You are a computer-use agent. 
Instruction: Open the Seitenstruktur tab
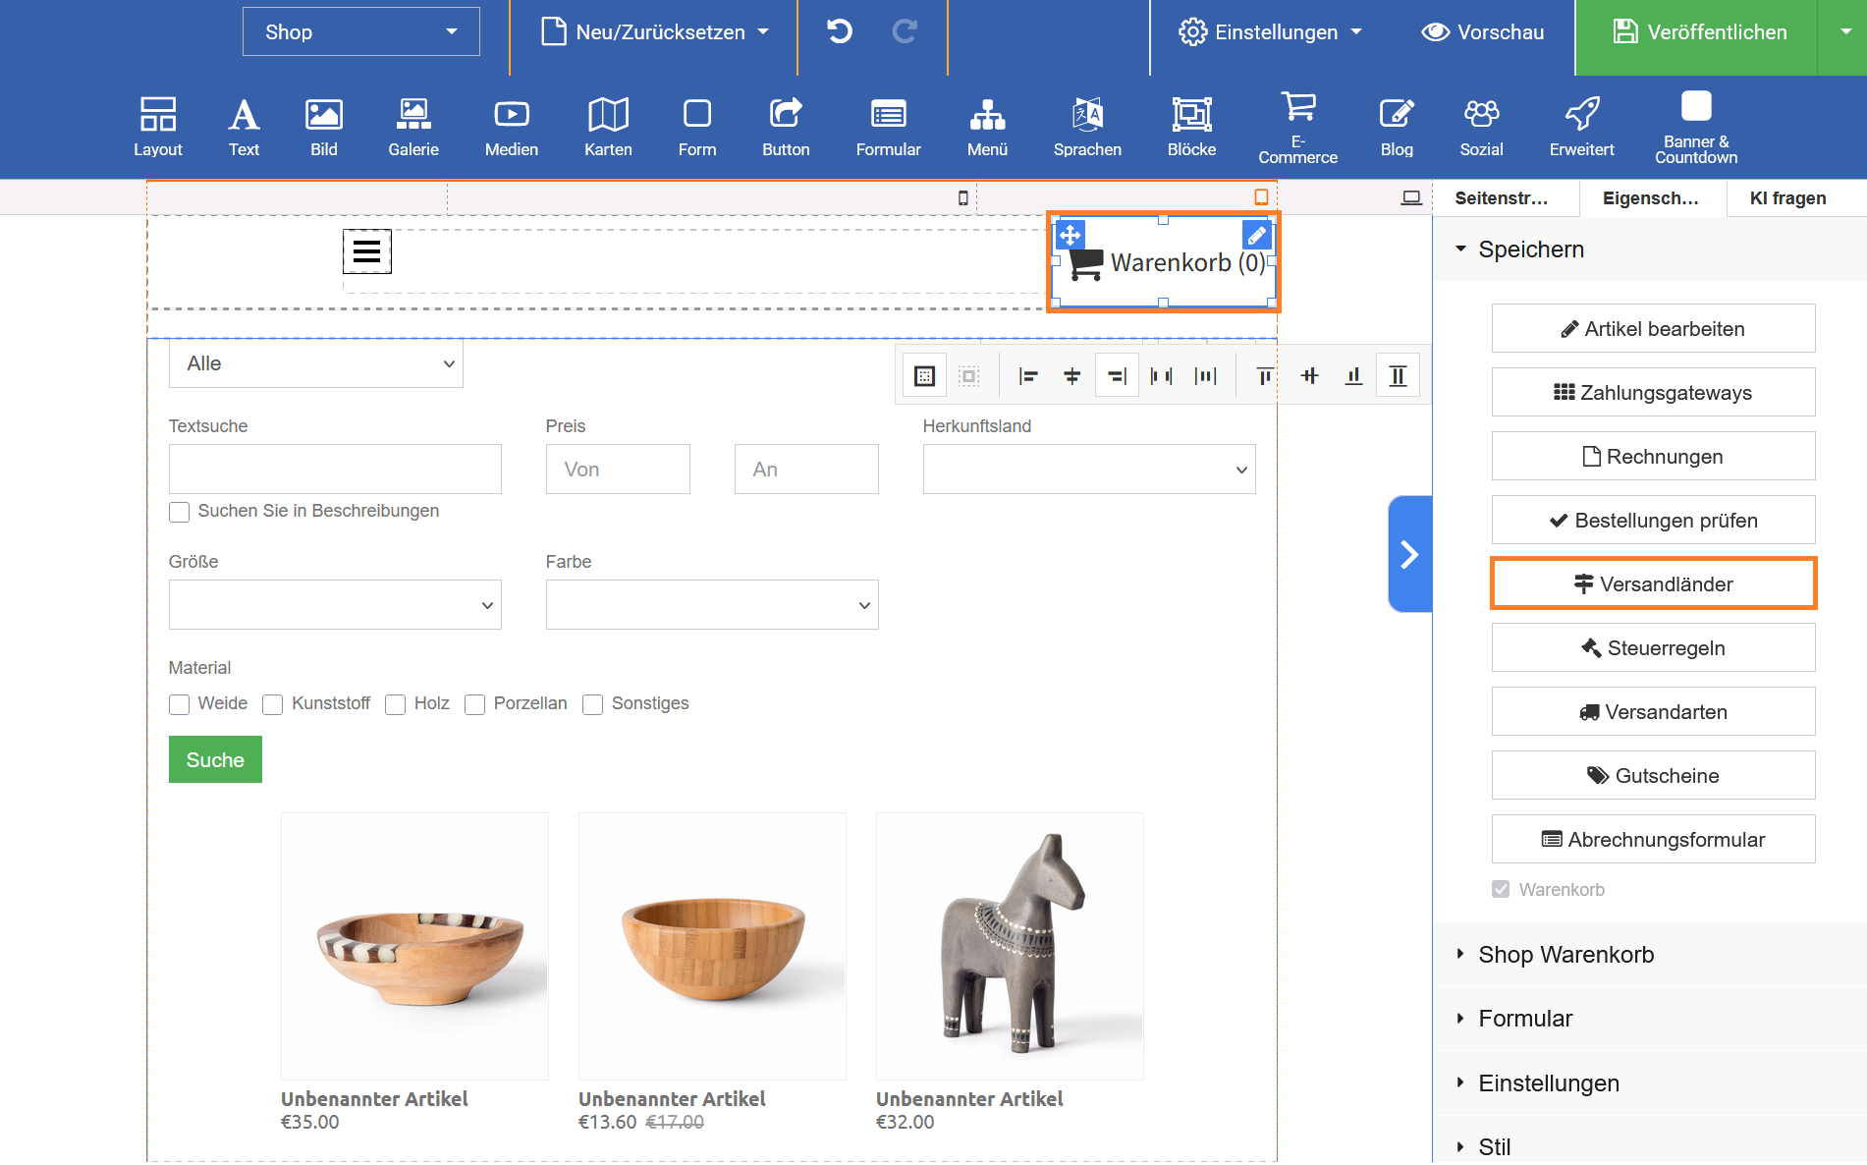point(1502,198)
